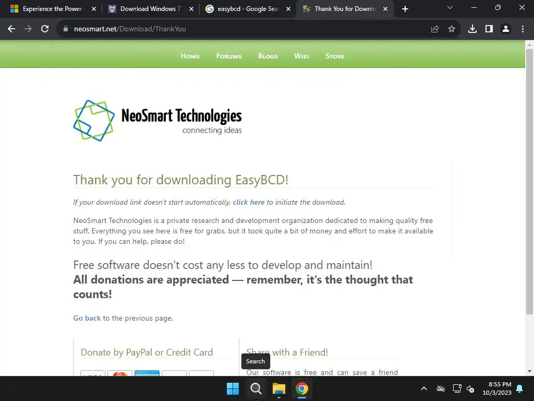
Task: Click the Chrome taskbar icon
Action: coord(302,388)
